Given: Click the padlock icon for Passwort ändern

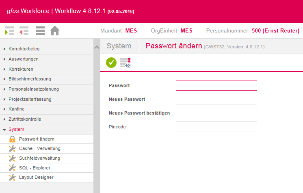Looking at the screenshot, I should pos(12,139).
